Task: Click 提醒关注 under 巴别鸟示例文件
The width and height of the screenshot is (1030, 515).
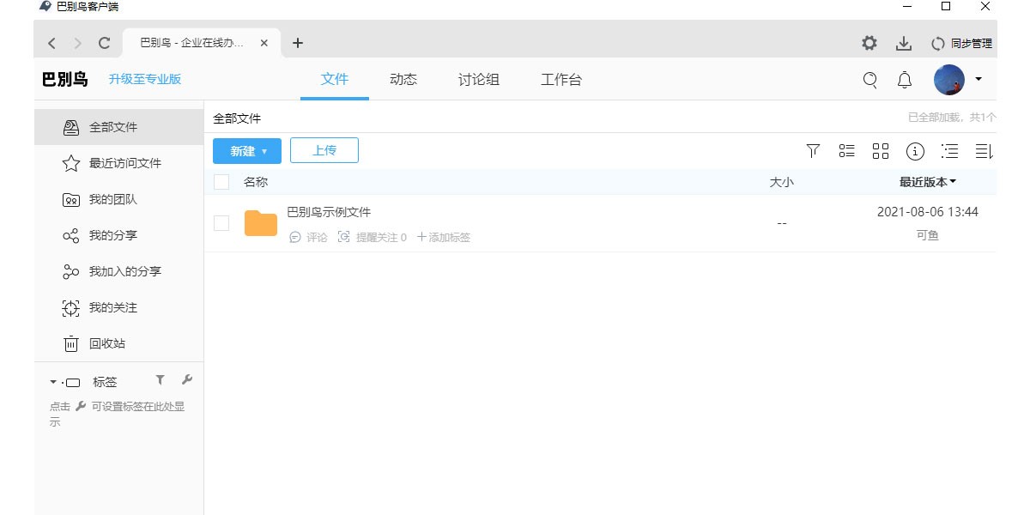Action: point(373,237)
